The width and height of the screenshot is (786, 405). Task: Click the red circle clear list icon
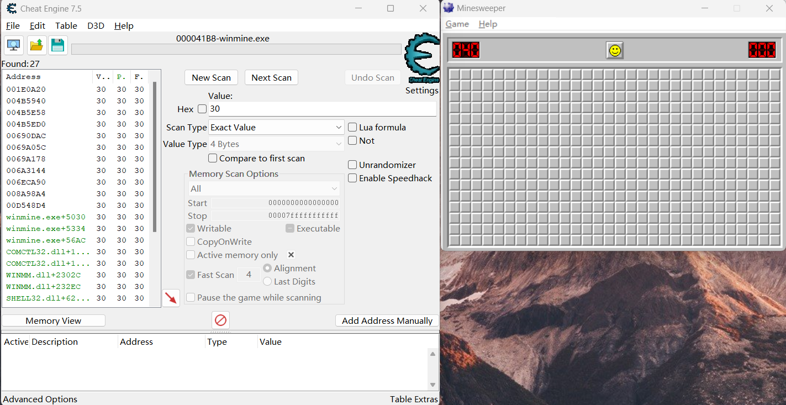pos(220,320)
